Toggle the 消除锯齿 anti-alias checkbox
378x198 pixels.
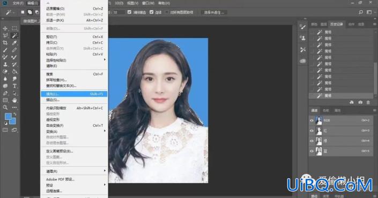(x=129, y=12)
